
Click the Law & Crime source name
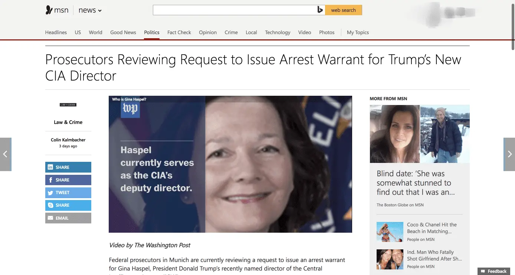[68, 122]
